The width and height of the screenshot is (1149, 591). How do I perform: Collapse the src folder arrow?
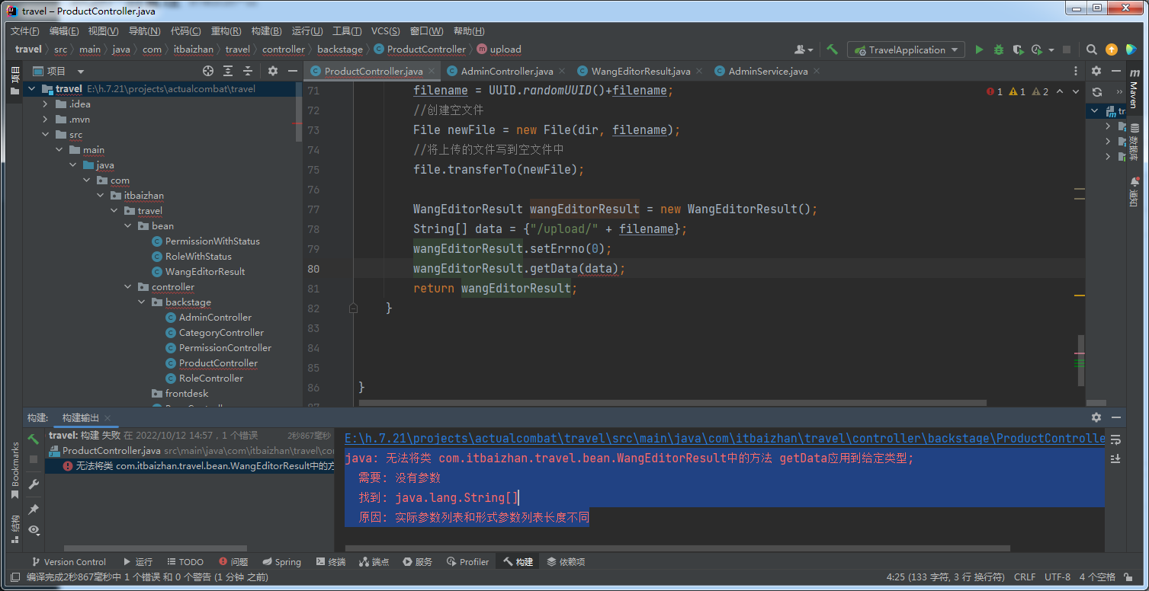(x=47, y=135)
